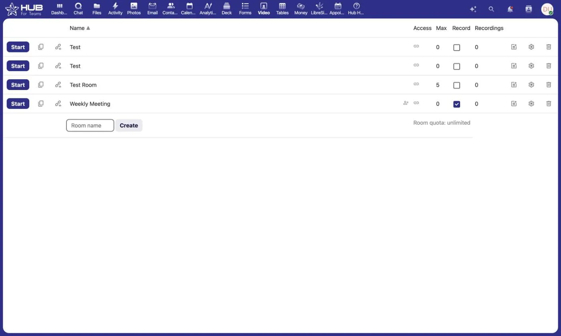Copy the Test Room share link
The image size is (561, 336).
58,85
